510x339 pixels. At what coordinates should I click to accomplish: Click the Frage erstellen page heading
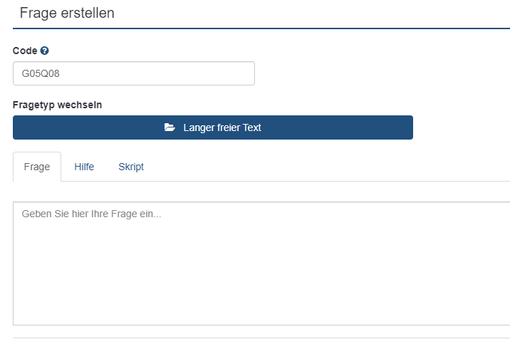[67, 14]
